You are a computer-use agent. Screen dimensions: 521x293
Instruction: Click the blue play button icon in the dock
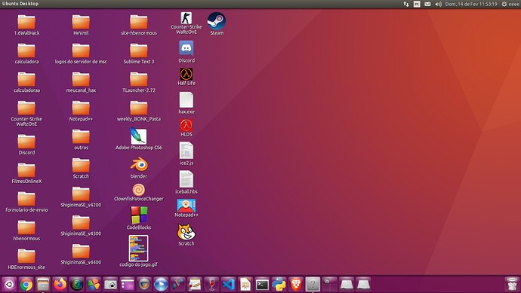[x=161, y=285]
